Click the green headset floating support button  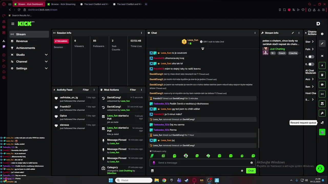tap(320, 169)
